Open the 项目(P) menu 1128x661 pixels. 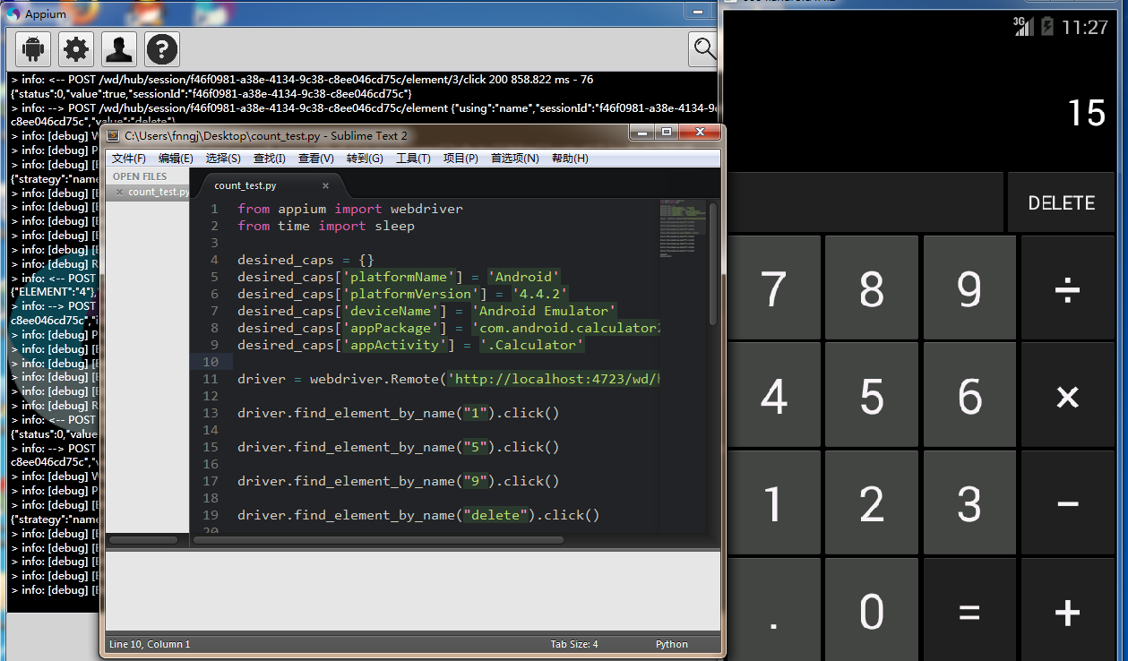point(461,159)
